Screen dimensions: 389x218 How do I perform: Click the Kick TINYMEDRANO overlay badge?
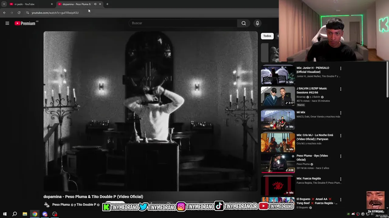point(120,207)
